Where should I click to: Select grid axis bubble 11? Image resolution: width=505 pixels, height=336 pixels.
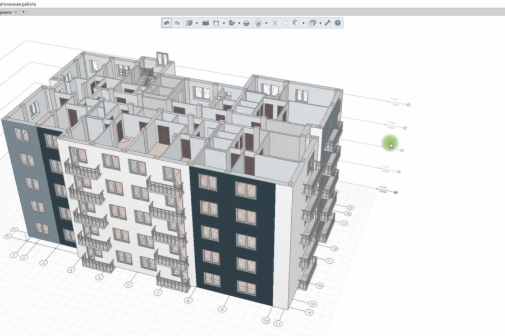[x=278, y=324]
